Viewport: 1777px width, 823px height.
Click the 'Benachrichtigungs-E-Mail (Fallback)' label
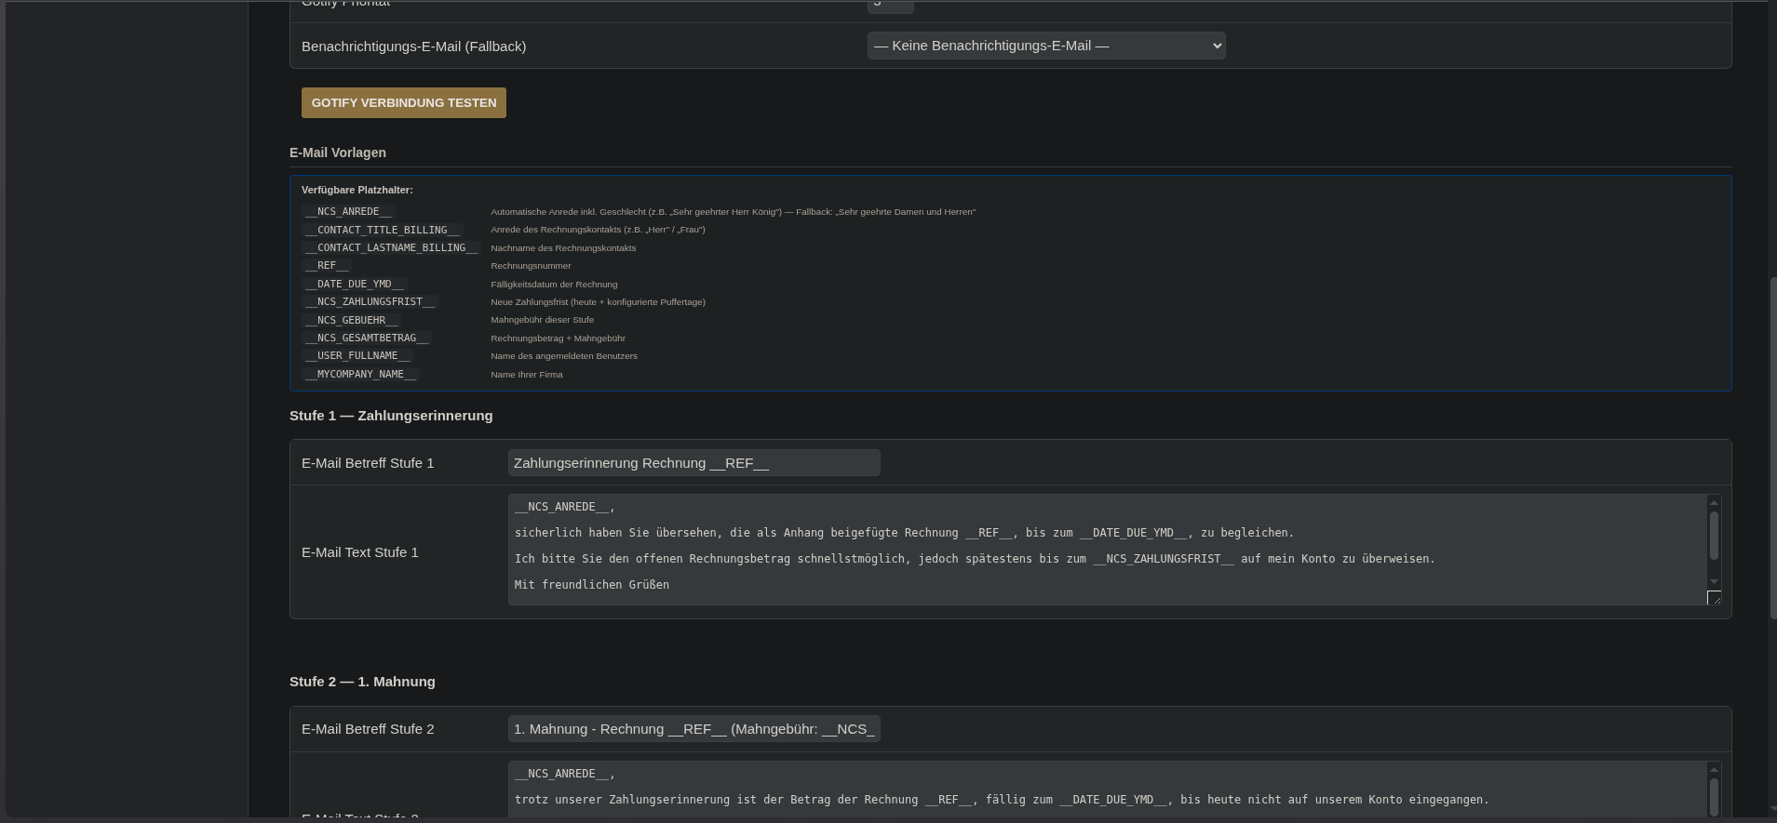coord(414,46)
